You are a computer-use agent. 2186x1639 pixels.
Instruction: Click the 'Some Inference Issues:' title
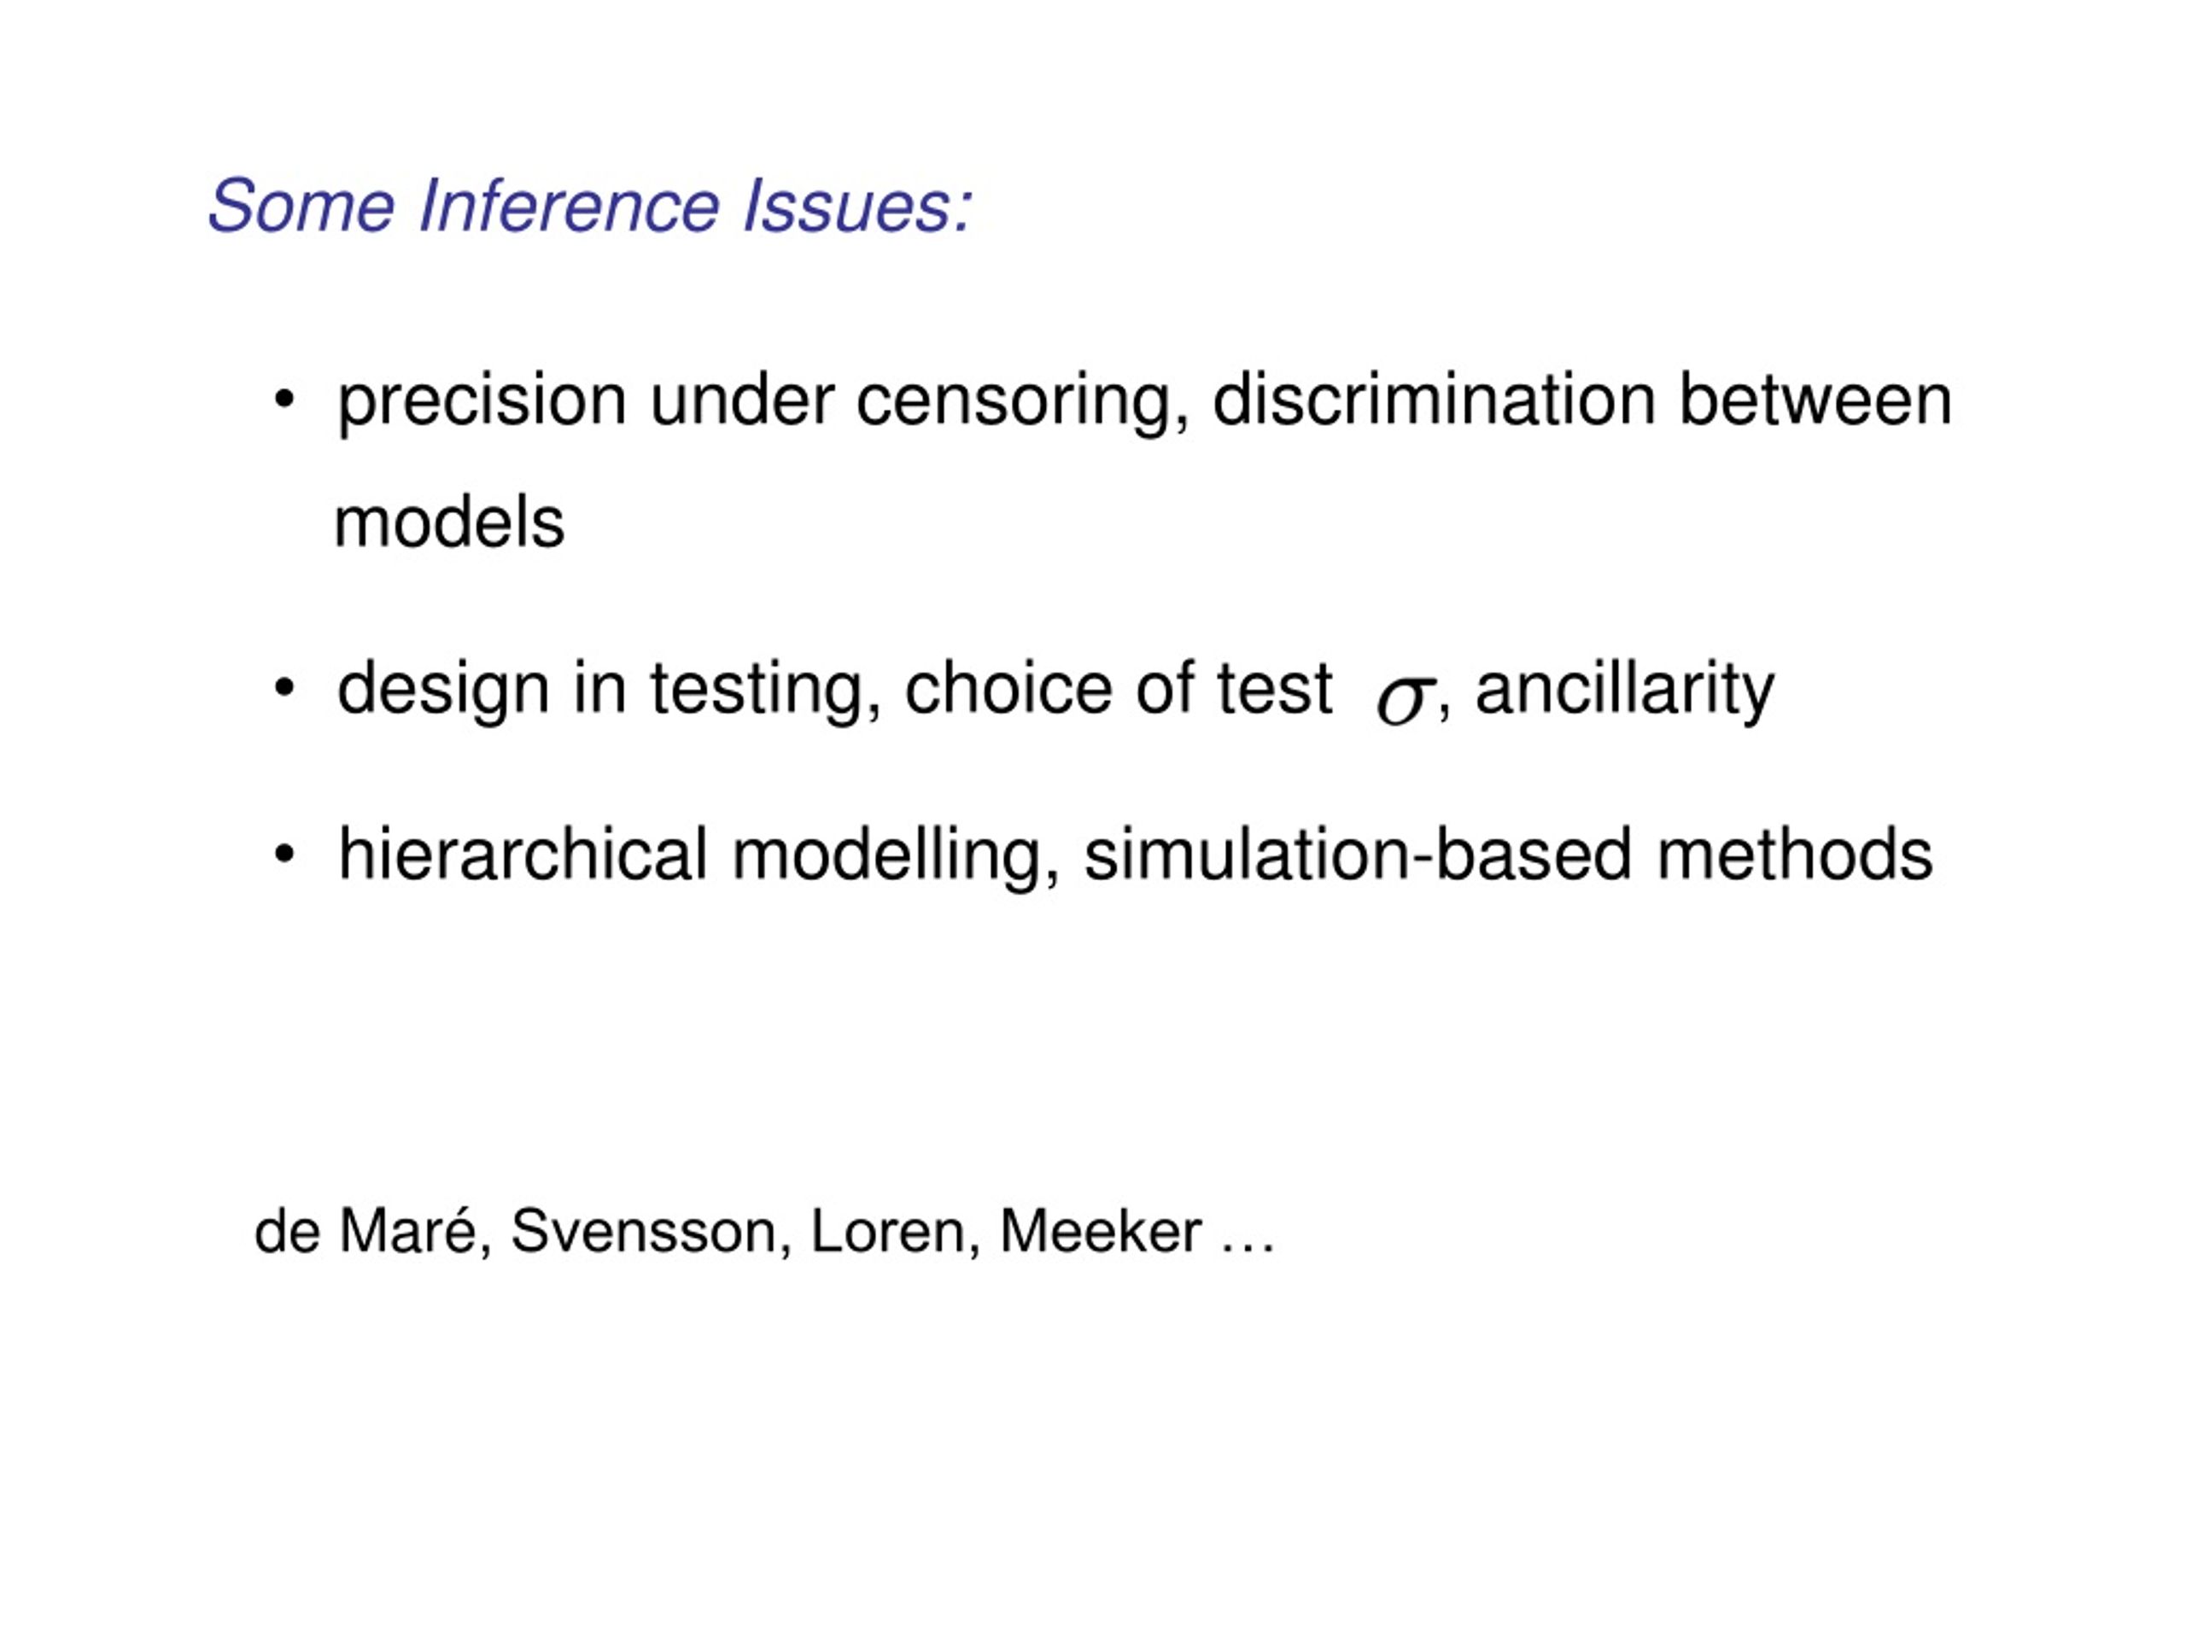pyautogui.click(x=590, y=207)
